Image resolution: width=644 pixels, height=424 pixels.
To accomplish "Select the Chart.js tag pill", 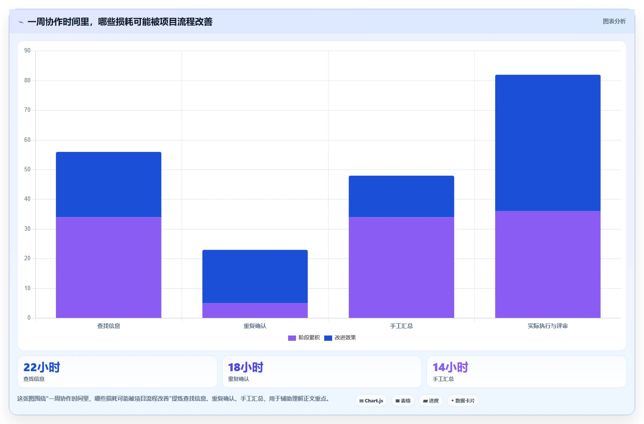I will pos(371,401).
